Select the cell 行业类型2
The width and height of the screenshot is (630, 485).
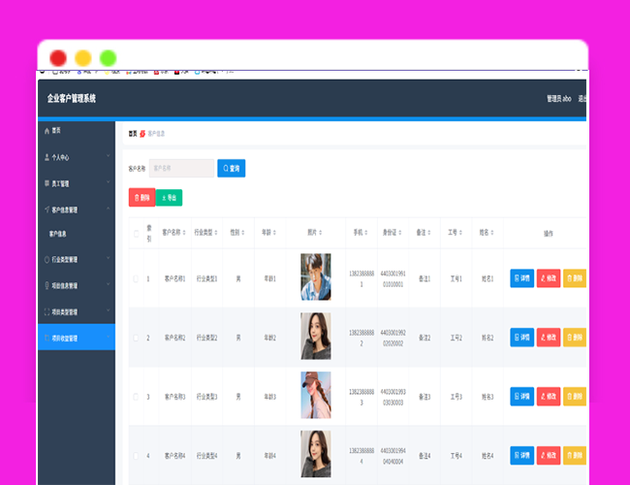[x=206, y=338]
